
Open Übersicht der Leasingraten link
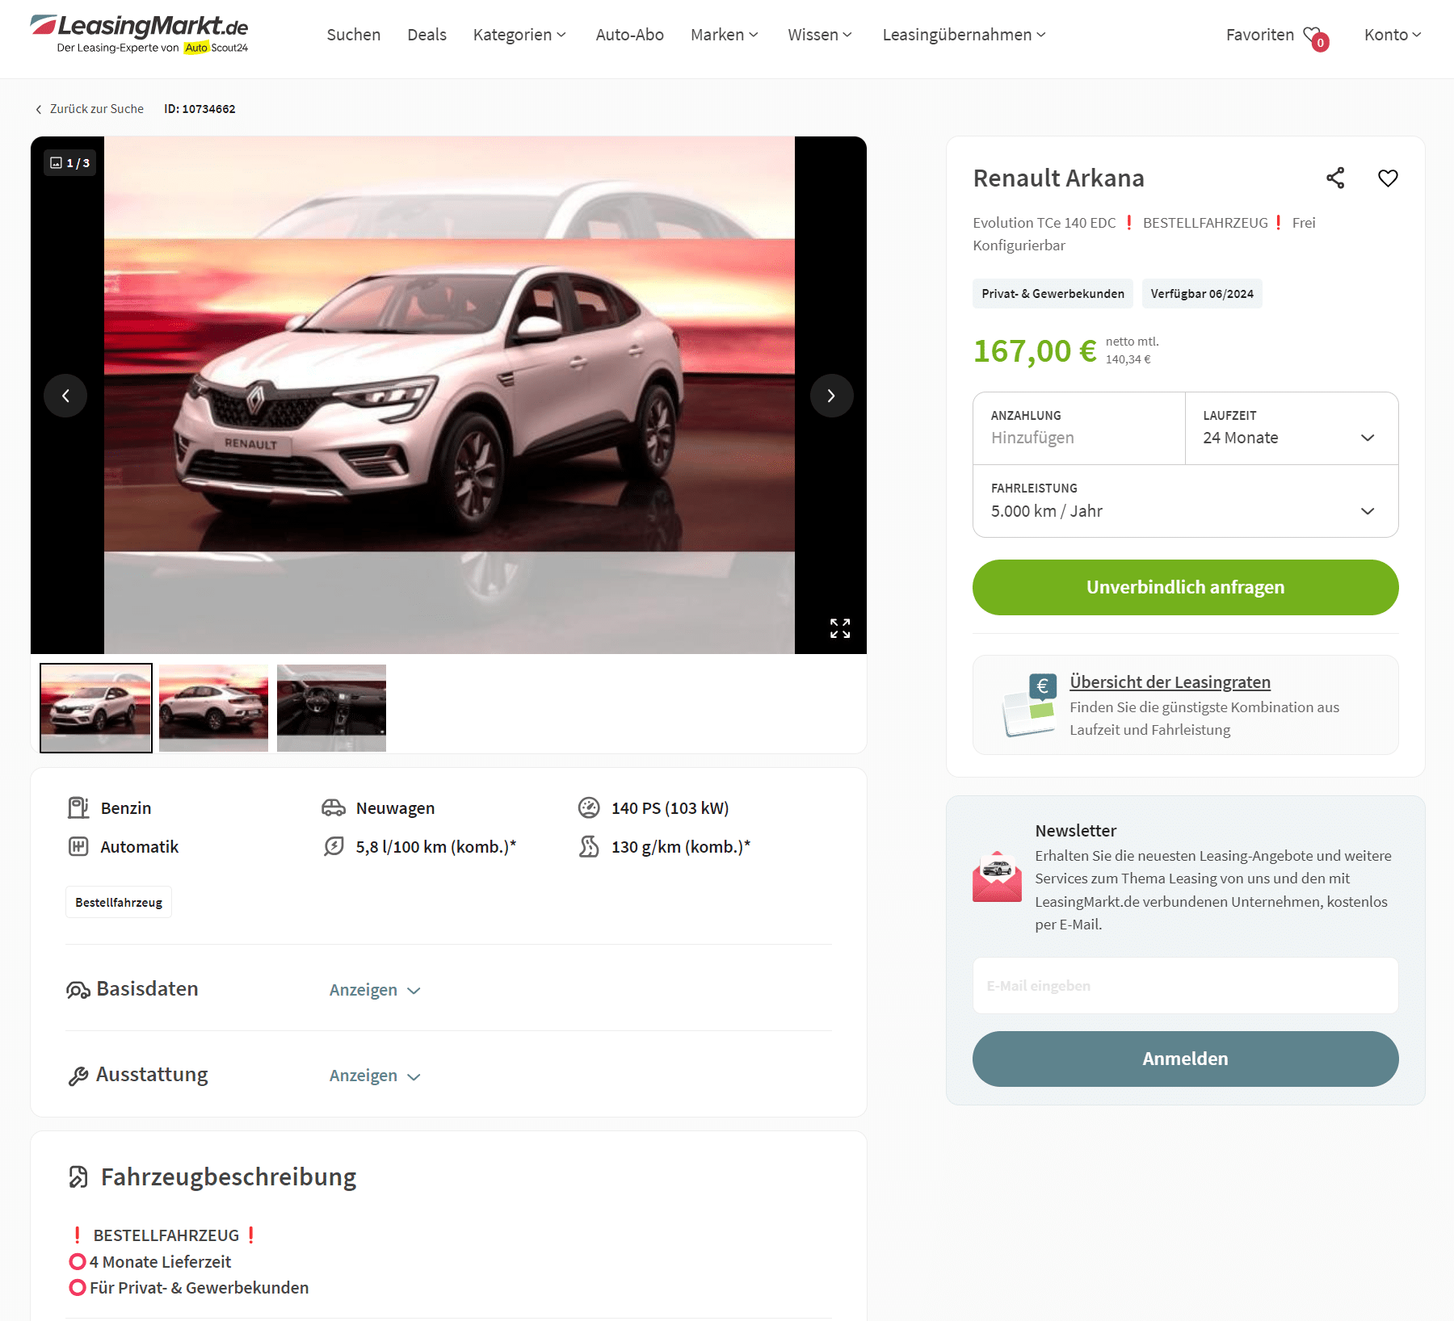click(x=1170, y=682)
